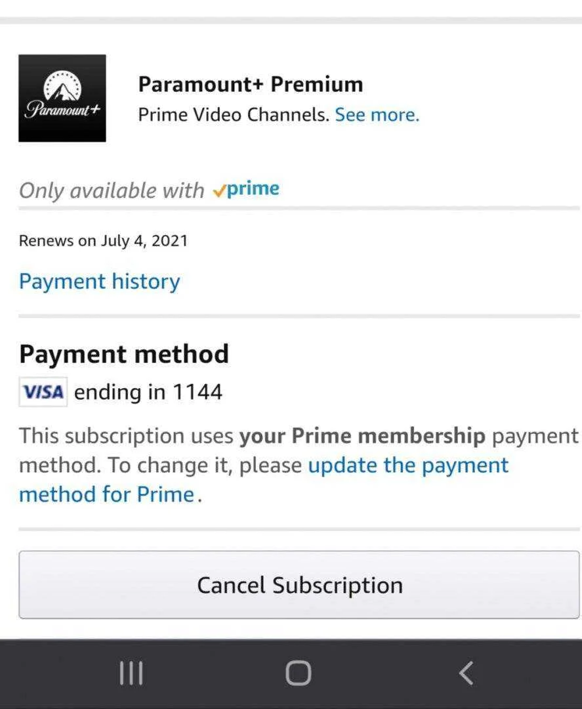Tap the This subscription uses description text
The width and height of the screenshot is (582, 709).
[x=126, y=436]
